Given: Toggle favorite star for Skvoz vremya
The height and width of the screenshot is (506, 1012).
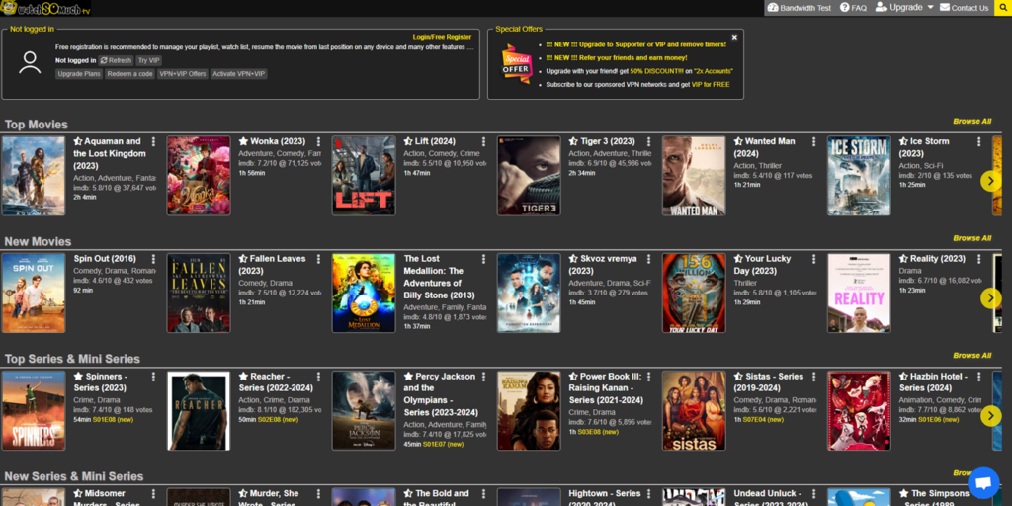Looking at the screenshot, I should coord(574,259).
